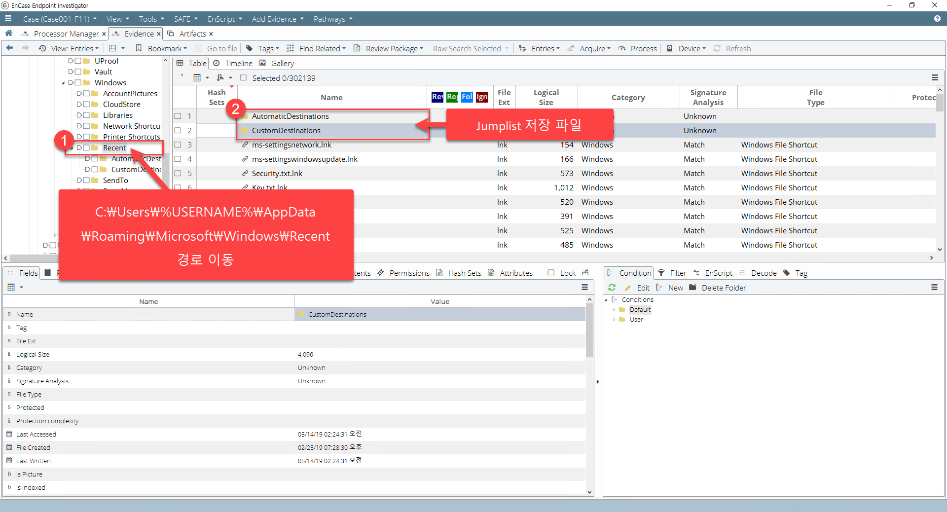Open the table pane hamburger menu
Image resolution: width=947 pixels, height=512 pixels.
pyautogui.click(x=935, y=78)
